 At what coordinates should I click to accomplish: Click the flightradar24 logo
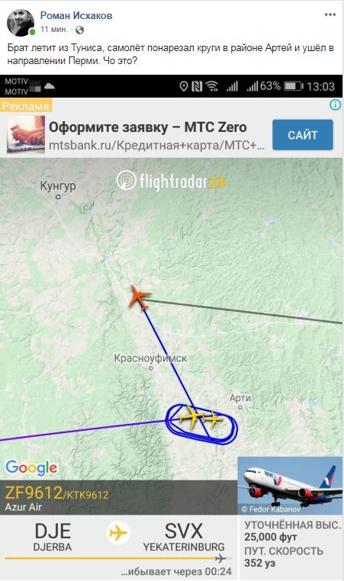tap(171, 181)
